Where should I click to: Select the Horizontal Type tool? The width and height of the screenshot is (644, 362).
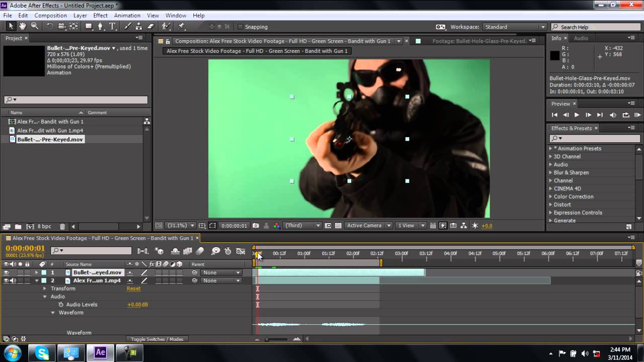click(x=113, y=26)
